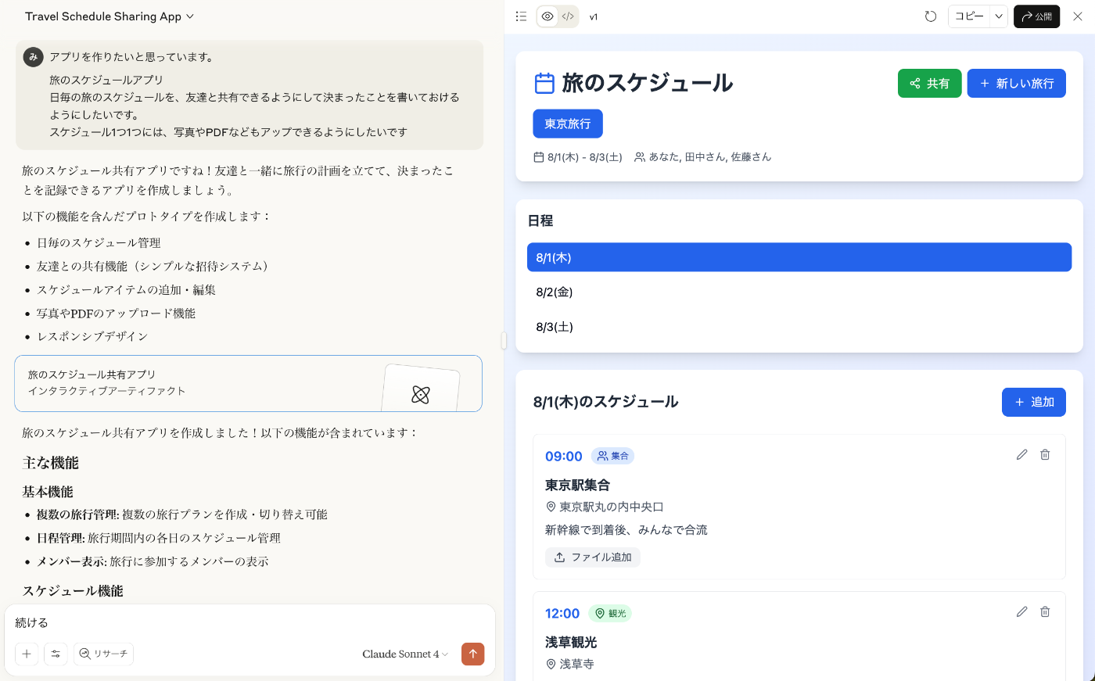This screenshot has height=681, width=1095.
Task: Click the 8/1(木) - 8/3(土) date range text
Action: [x=585, y=157]
